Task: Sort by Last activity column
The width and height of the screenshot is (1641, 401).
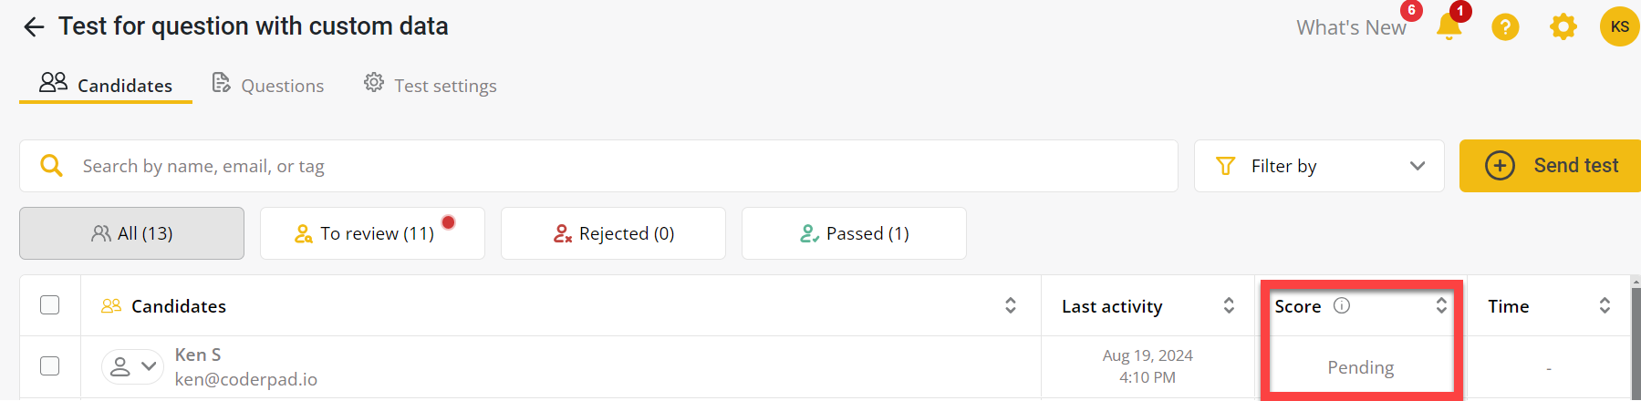Action: [1229, 306]
